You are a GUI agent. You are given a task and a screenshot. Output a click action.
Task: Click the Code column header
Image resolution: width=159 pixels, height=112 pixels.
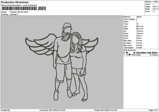tap(149, 53)
